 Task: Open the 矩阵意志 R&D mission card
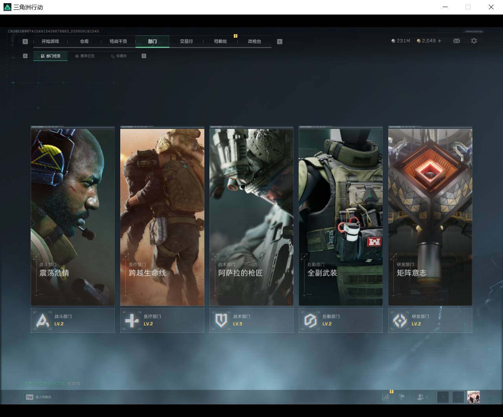[430, 216]
